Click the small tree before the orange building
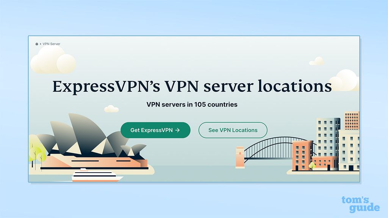The height and width of the screenshot is (218, 388). tap(312, 166)
